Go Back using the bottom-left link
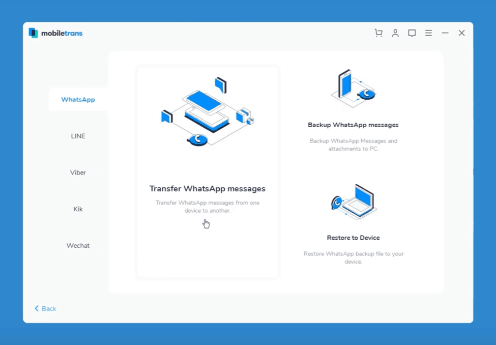 [49, 309]
